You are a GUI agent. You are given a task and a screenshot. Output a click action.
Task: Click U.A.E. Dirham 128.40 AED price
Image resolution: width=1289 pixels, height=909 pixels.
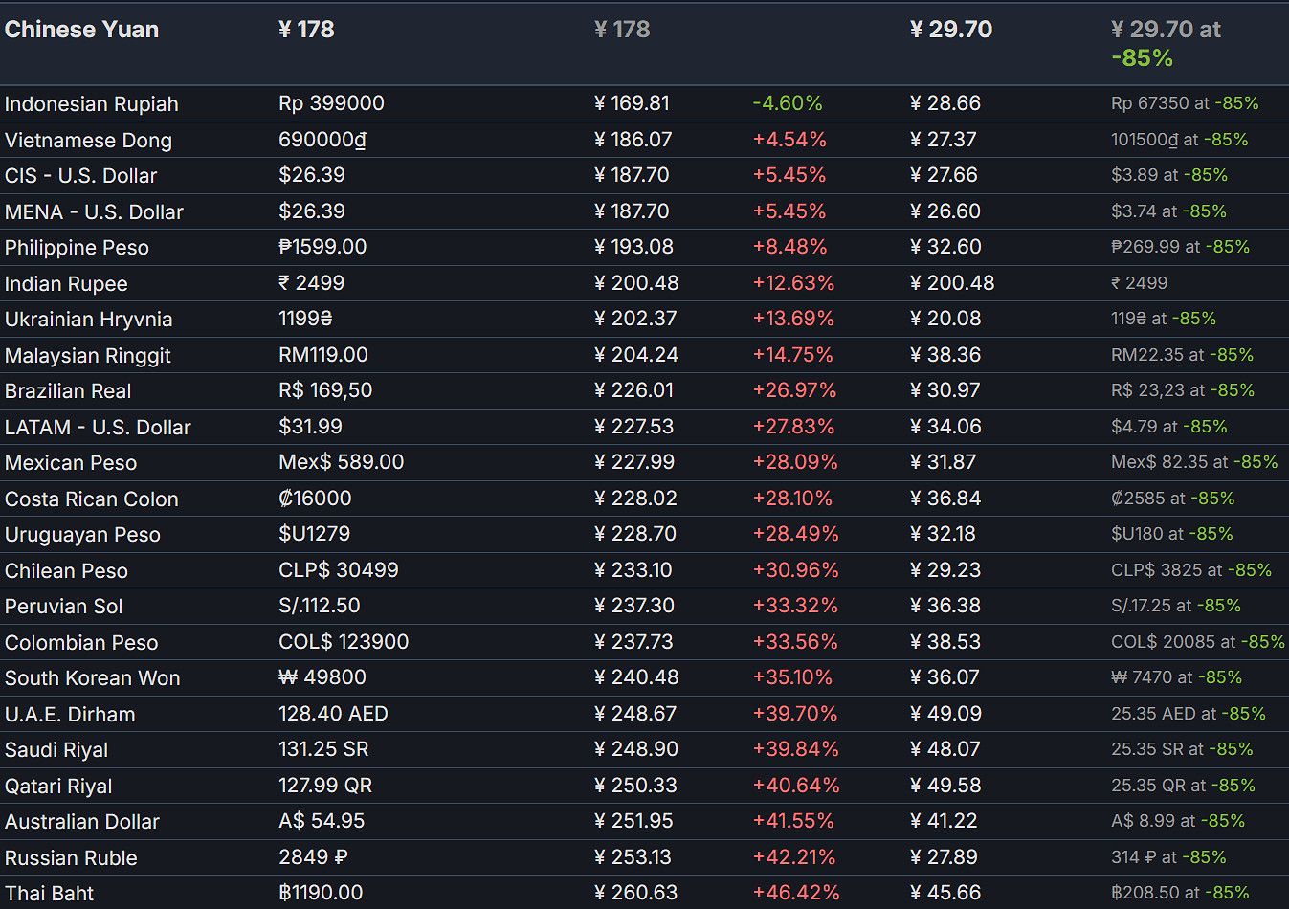tap(333, 714)
